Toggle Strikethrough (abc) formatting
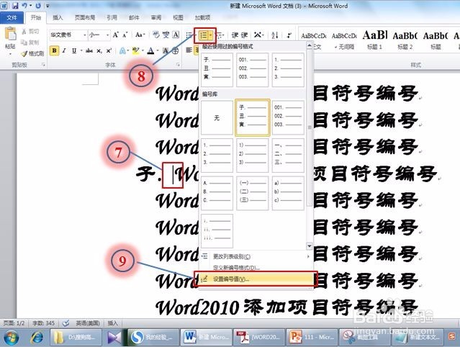This screenshot has height=347, width=460. [89, 51]
